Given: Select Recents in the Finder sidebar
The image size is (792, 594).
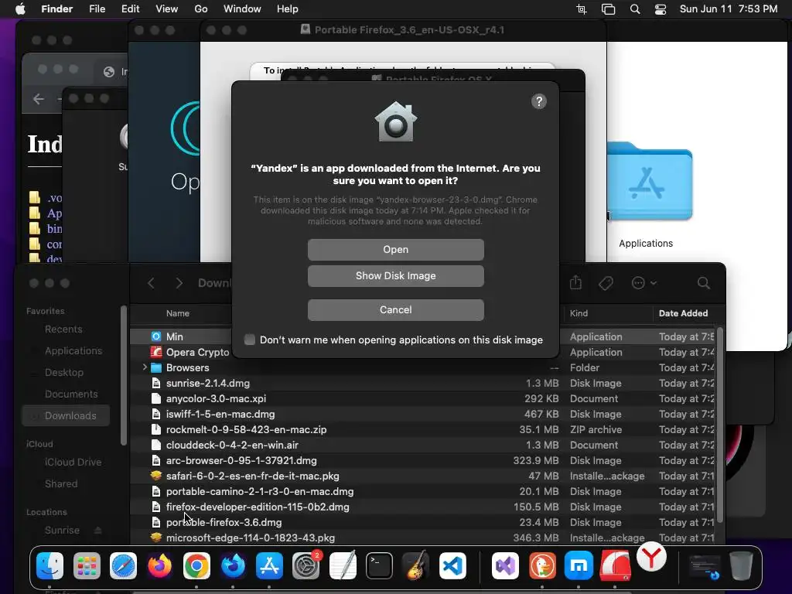Looking at the screenshot, I should click(x=63, y=329).
